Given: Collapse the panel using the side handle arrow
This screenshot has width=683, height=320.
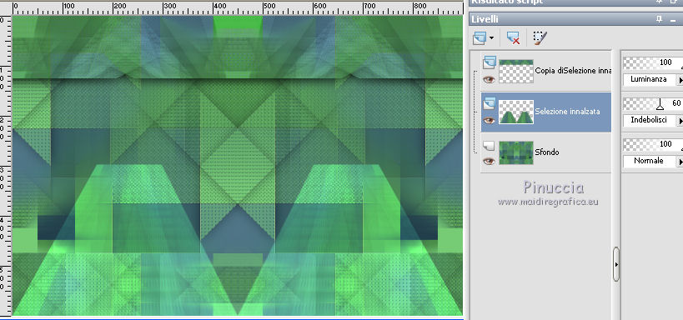Looking at the screenshot, I should click(616, 264).
